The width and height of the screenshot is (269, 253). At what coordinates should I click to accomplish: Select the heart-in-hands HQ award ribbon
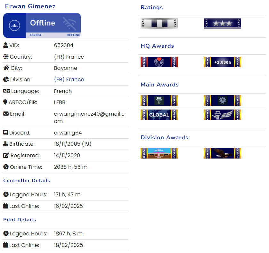159,62
